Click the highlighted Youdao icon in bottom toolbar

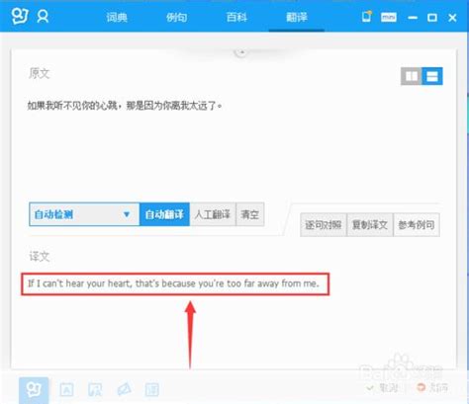34,390
